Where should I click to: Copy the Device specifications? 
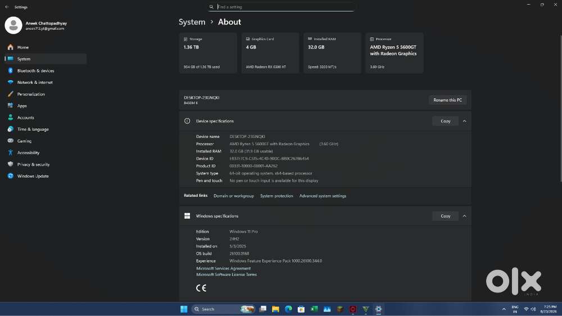point(446,121)
